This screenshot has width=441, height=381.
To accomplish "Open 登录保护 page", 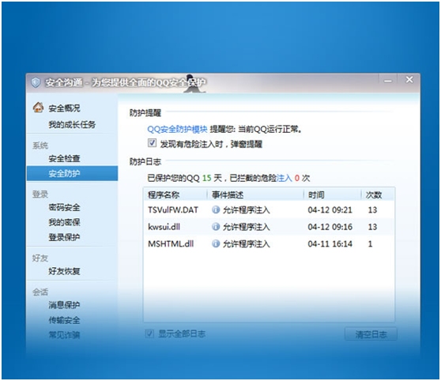I will pos(64,237).
